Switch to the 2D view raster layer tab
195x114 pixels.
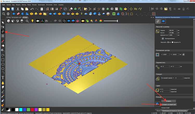[x=14, y=17]
